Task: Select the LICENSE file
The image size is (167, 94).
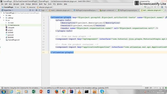Action: coord(10,32)
